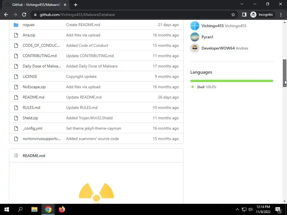Open commit 'Copyright update'
Screen dimensions: 287x215
click(x=81, y=77)
